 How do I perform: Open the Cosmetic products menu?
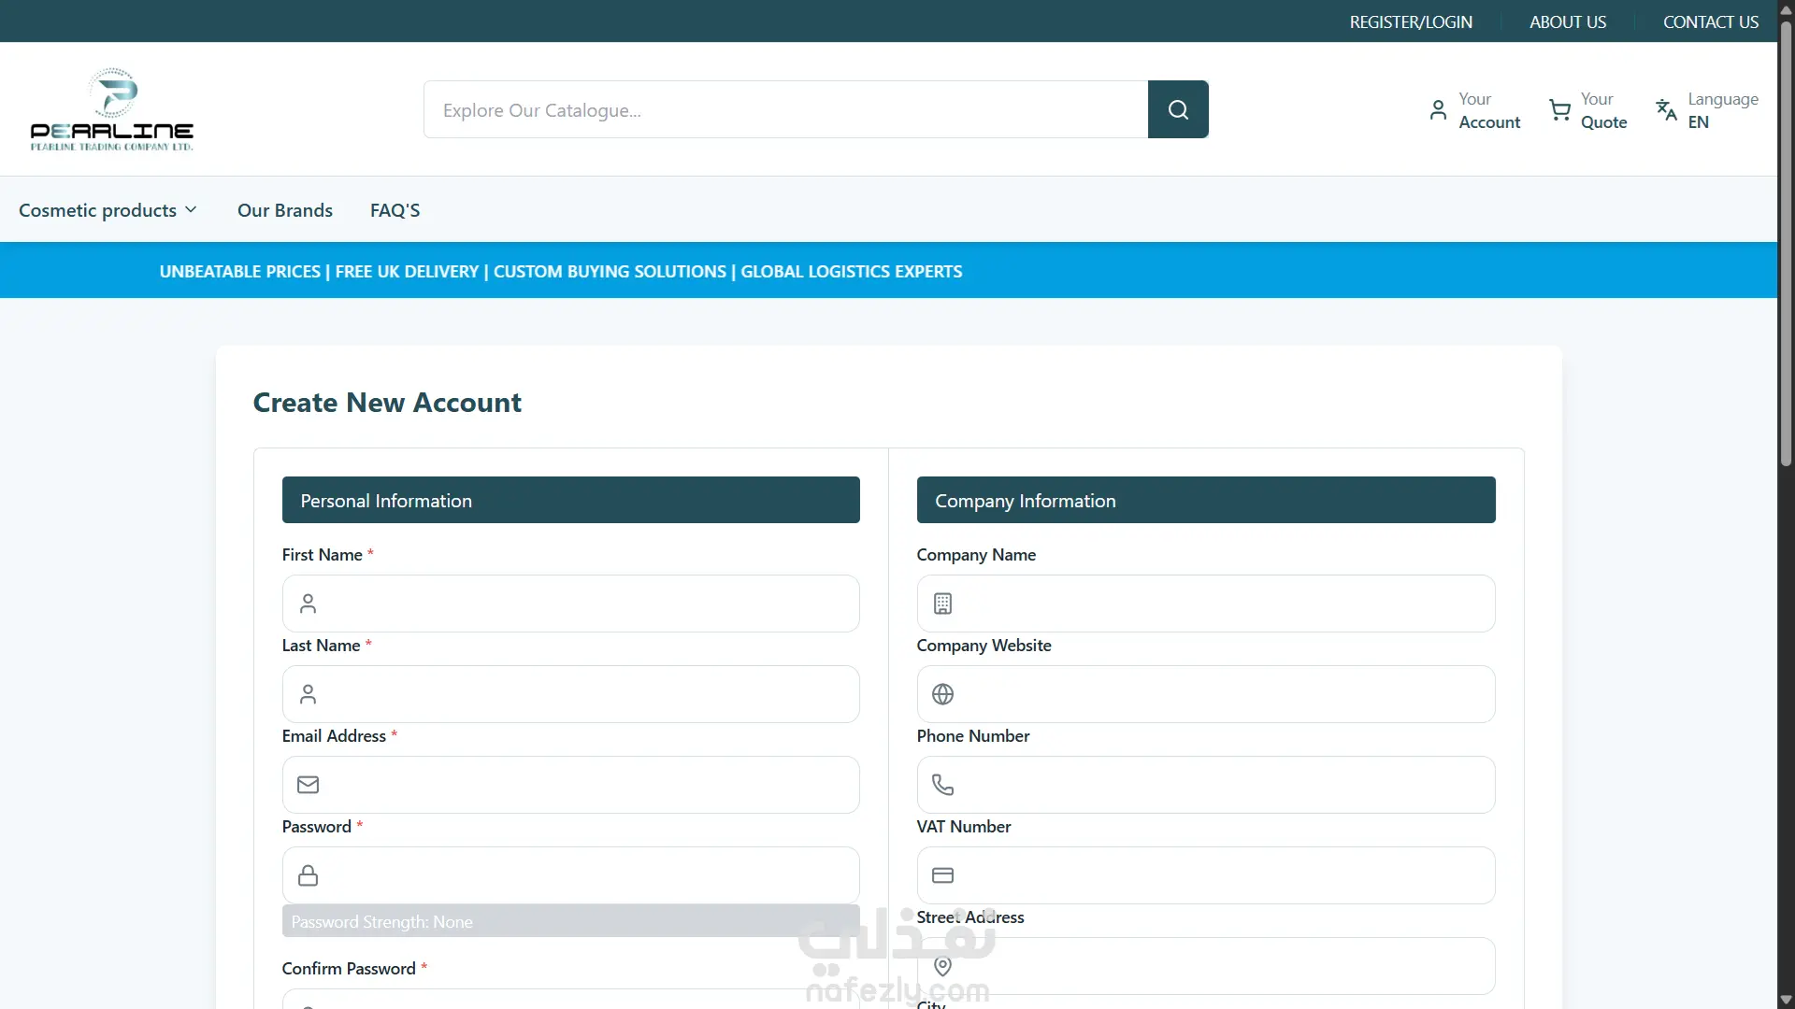[x=108, y=210]
